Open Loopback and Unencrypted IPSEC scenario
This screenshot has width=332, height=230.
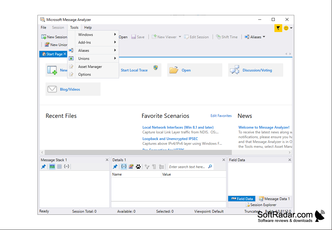tap(170, 139)
